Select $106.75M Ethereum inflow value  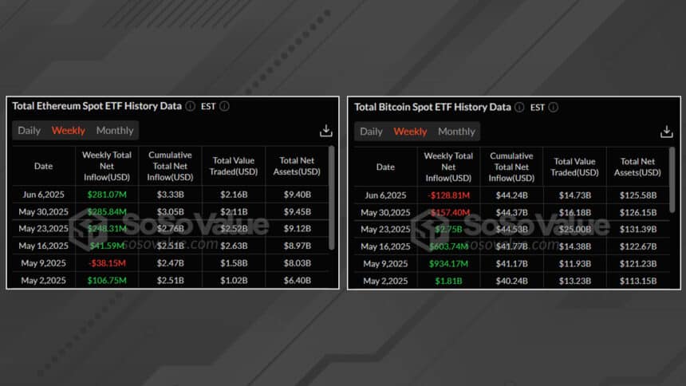coord(107,280)
